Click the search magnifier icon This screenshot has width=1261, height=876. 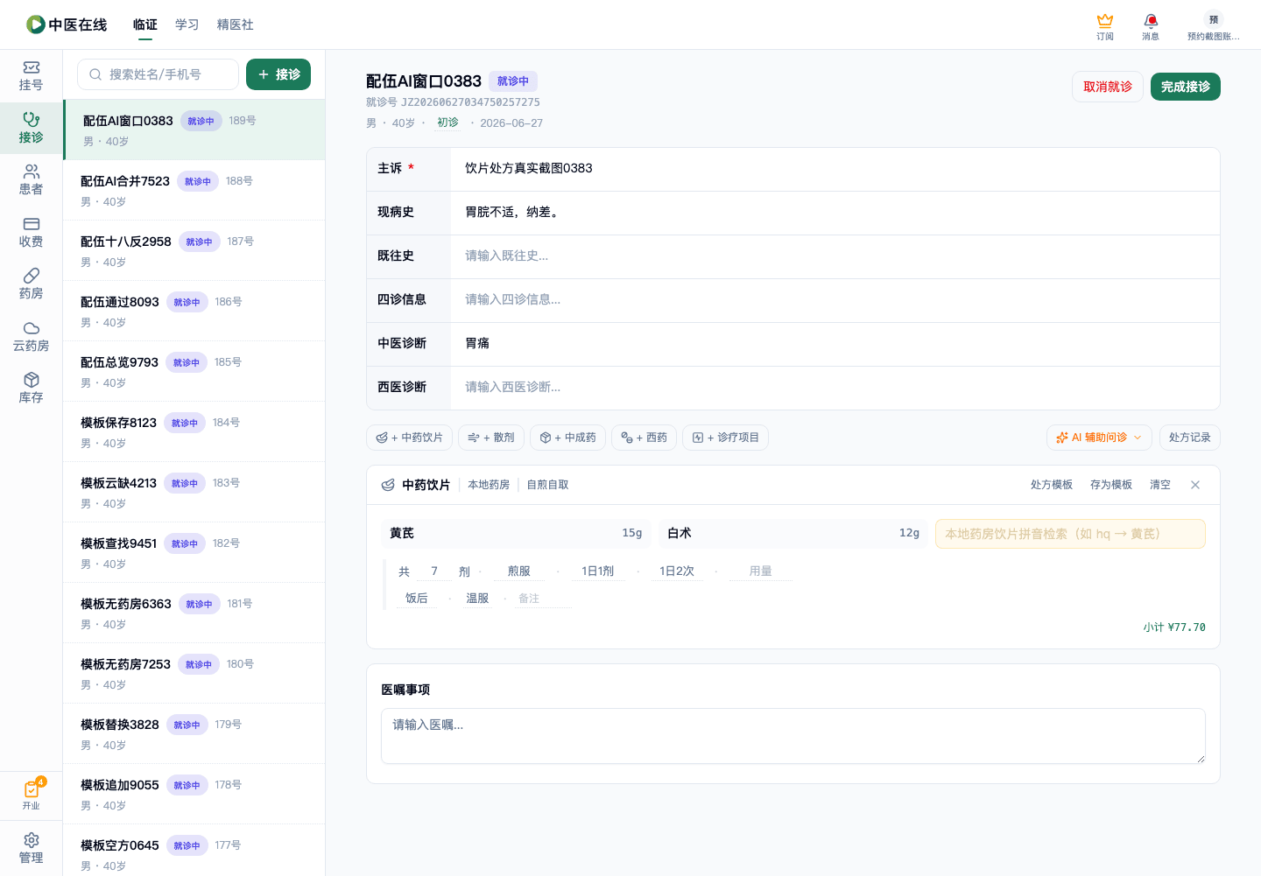click(x=95, y=74)
